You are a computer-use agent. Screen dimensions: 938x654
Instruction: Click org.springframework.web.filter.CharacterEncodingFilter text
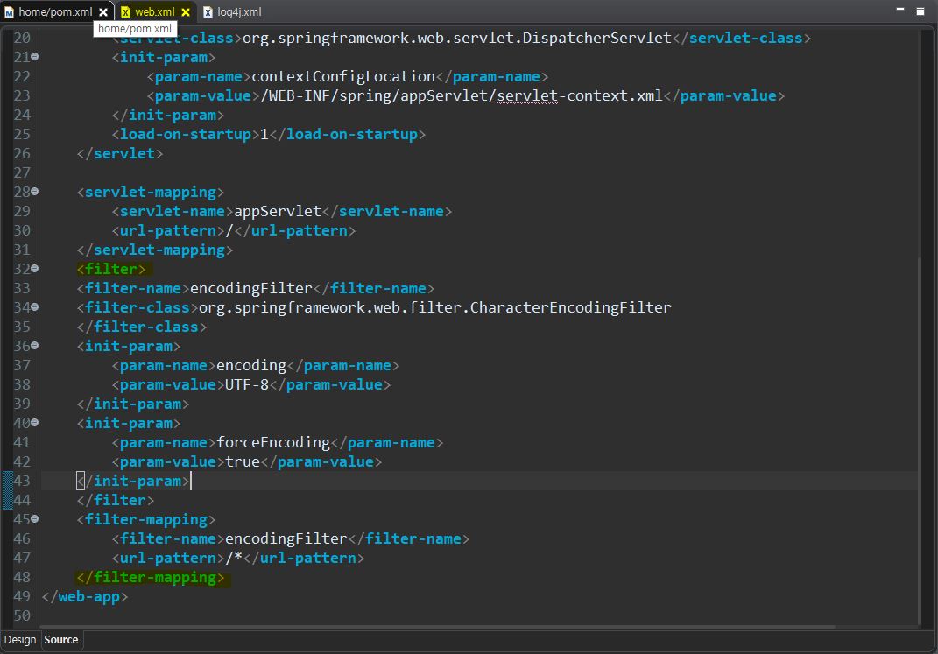pyautogui.click(x=435, y=307)
